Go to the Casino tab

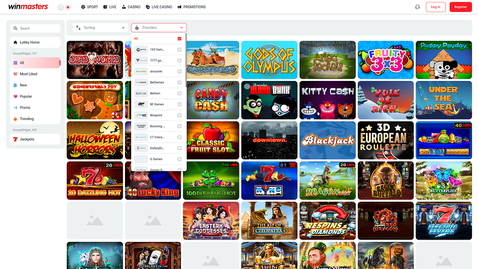click(x=131, y=7)
